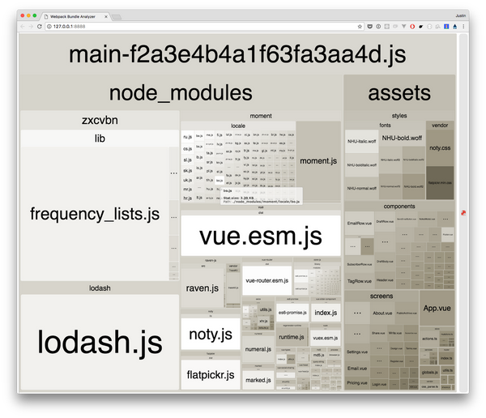The image size is (486, 418).
Task: Click the lodash folder header
Action: (x=100, y=288)
